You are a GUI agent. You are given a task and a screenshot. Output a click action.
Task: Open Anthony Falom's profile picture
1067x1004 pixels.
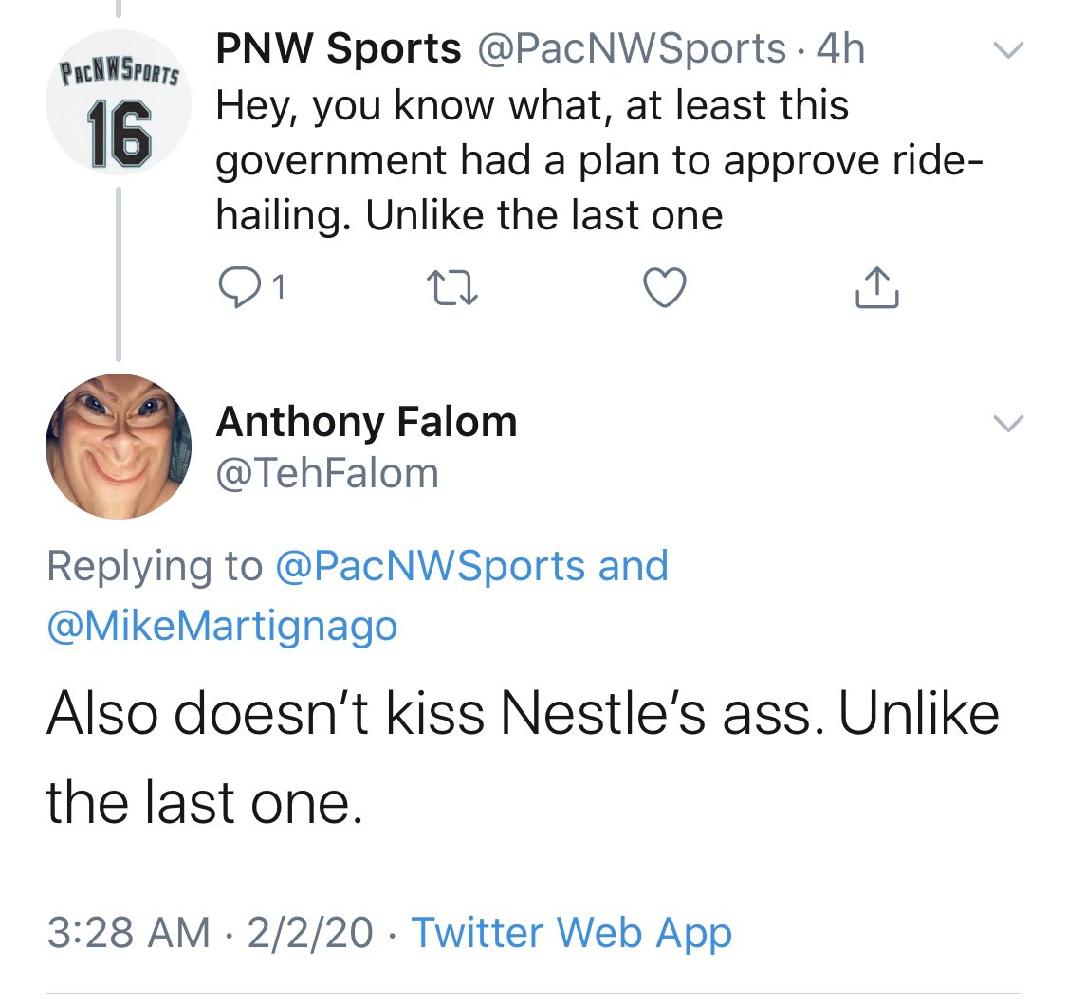(119, 446)
